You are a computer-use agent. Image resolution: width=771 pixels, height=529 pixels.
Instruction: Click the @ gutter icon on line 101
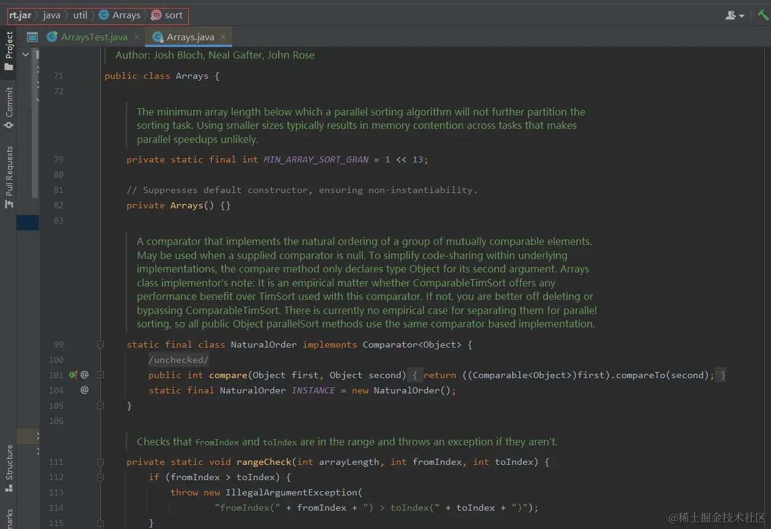click(x=84, y=375)
